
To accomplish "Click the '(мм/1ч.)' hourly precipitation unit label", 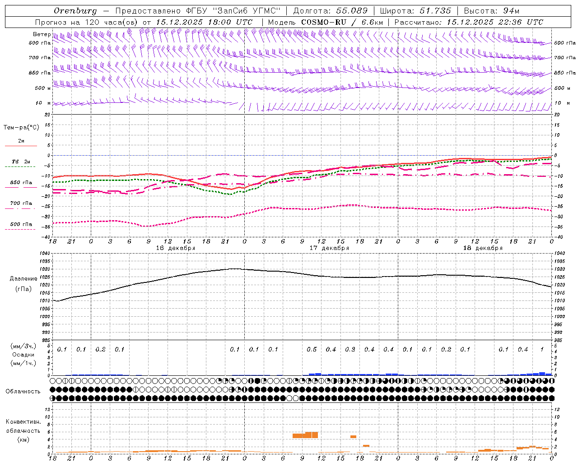I will [x=23, y=363].
